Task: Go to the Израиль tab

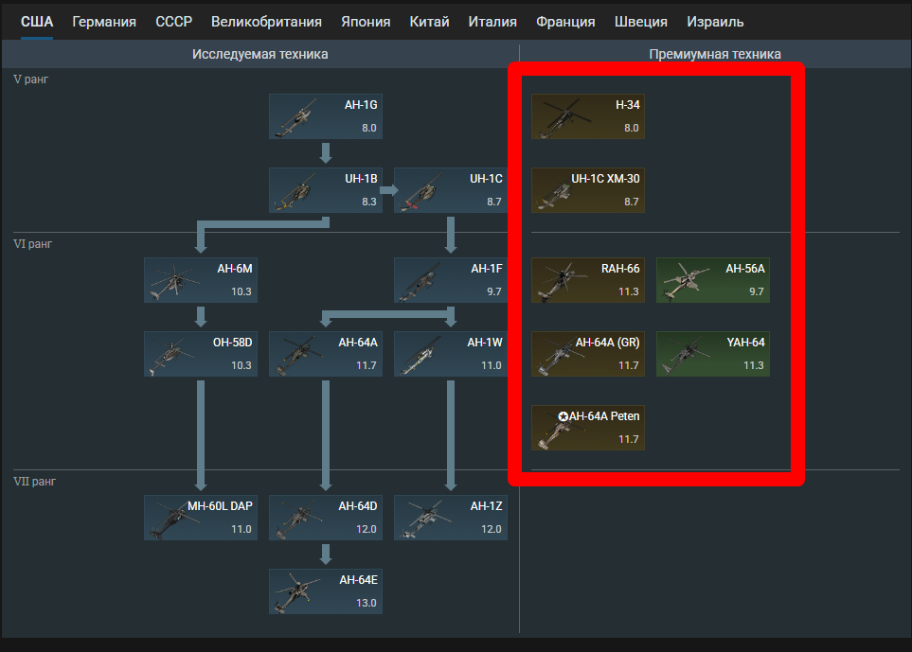Action: pos(715,22)
